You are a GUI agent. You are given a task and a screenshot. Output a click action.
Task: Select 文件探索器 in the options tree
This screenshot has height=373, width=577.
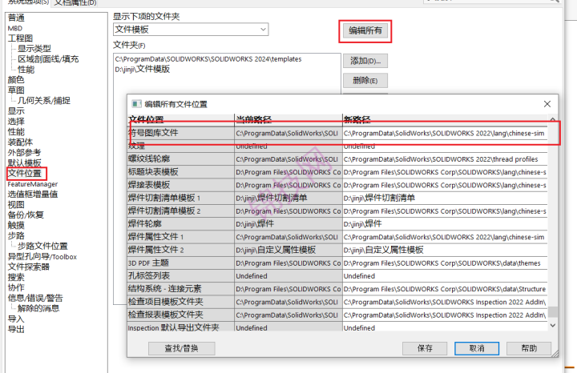pyautogui.click(x=28, y=267)
